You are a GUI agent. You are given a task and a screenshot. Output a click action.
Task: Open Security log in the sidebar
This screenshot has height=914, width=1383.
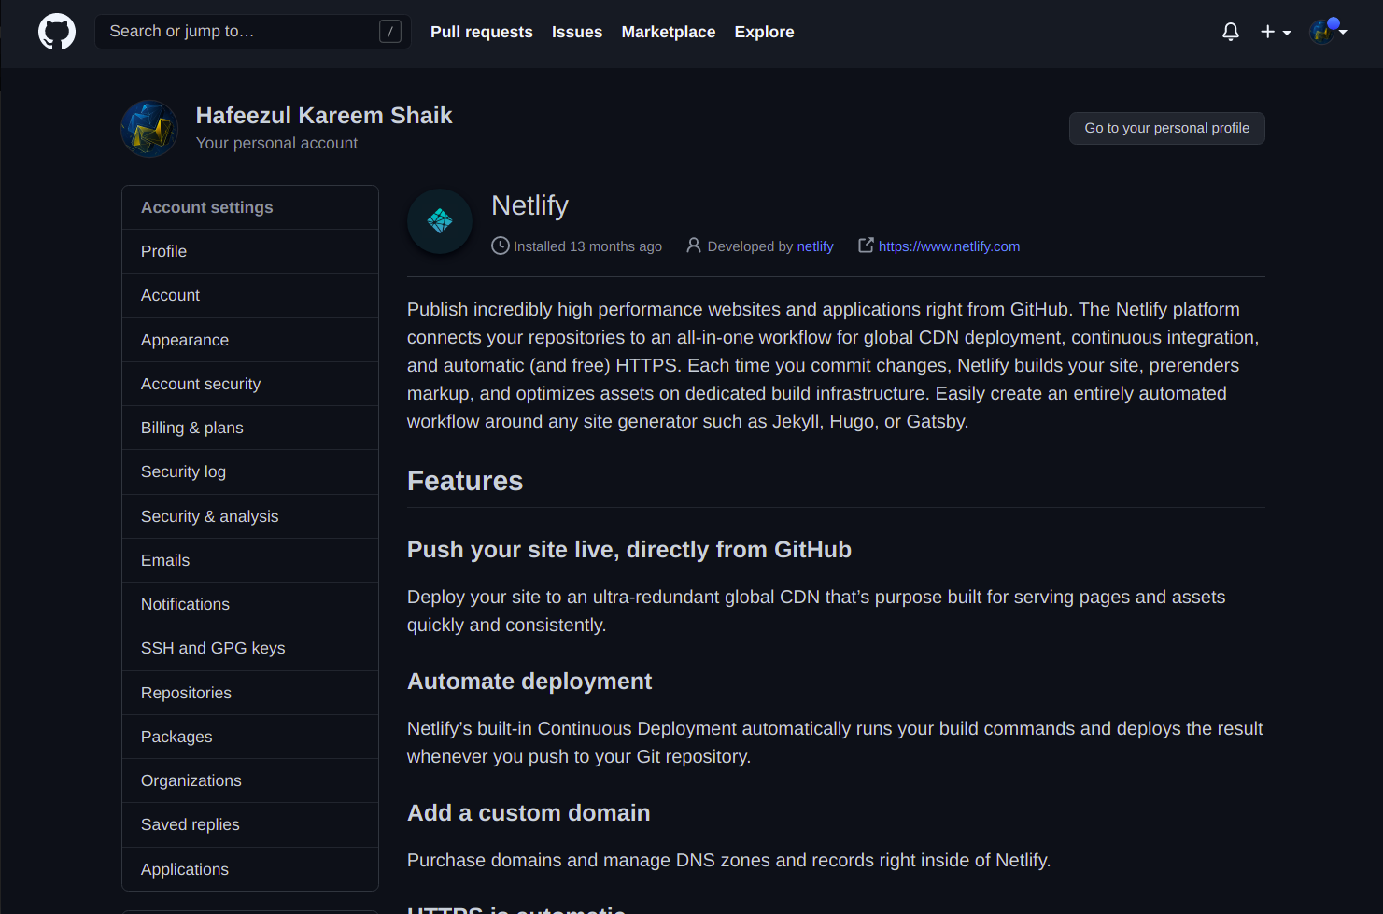250,471
